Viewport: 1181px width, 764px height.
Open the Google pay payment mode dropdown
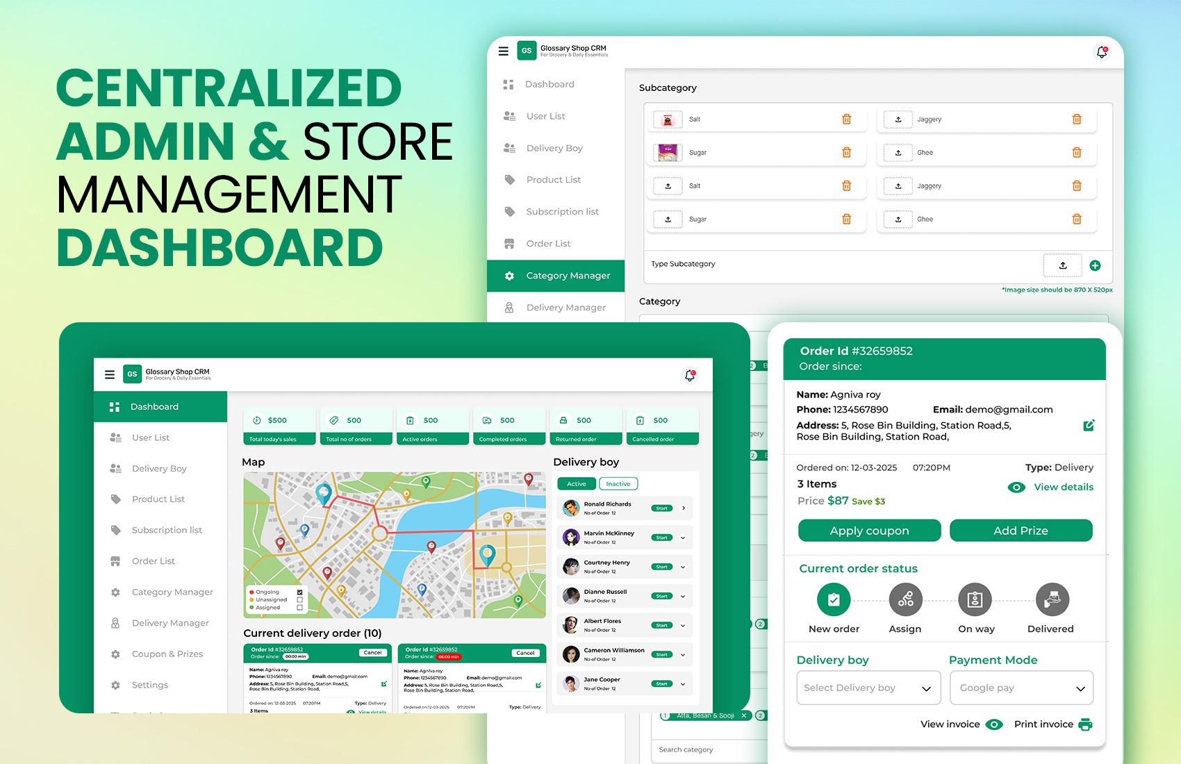coord(1021,688)
